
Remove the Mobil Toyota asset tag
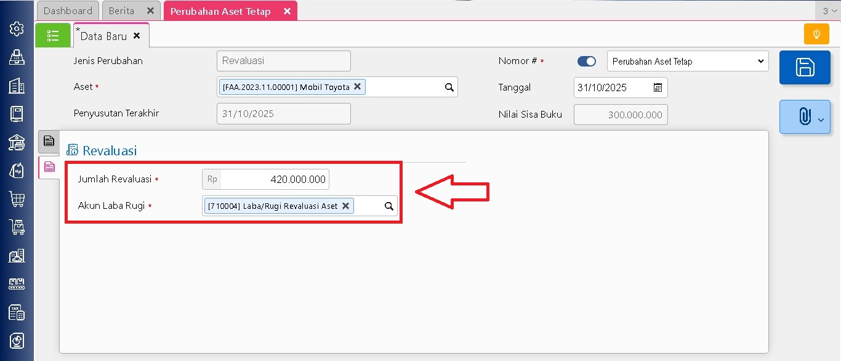click(357, 87)
